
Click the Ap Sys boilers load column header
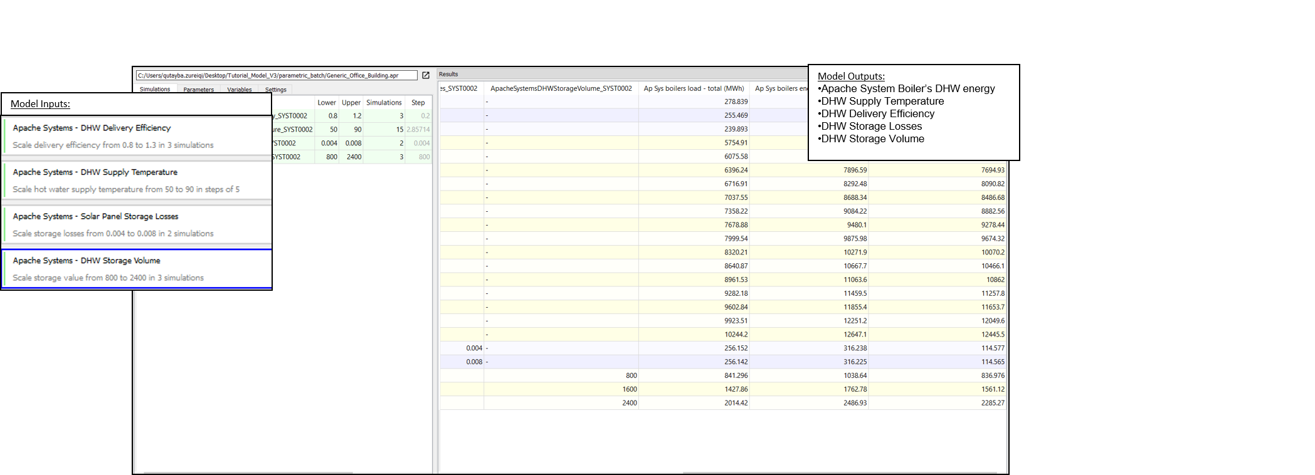point(694,88)
